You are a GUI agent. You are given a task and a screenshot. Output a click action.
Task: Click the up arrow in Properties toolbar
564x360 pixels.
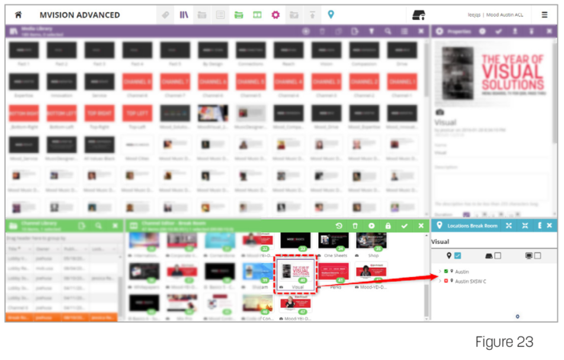(515, 31)
